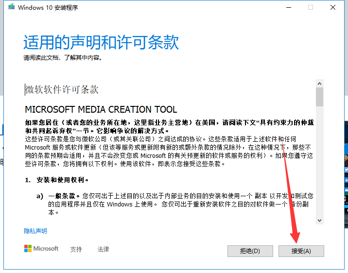Accept the license terms with 接受(A)

coord(301,251)
